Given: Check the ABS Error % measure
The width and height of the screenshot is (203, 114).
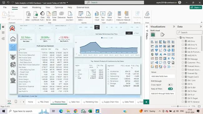Looking at the screenshot, I should pos(183,45).
